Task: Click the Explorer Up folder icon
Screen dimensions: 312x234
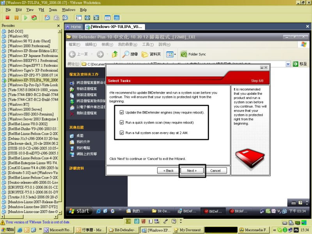Action: (x=115, y=54)
